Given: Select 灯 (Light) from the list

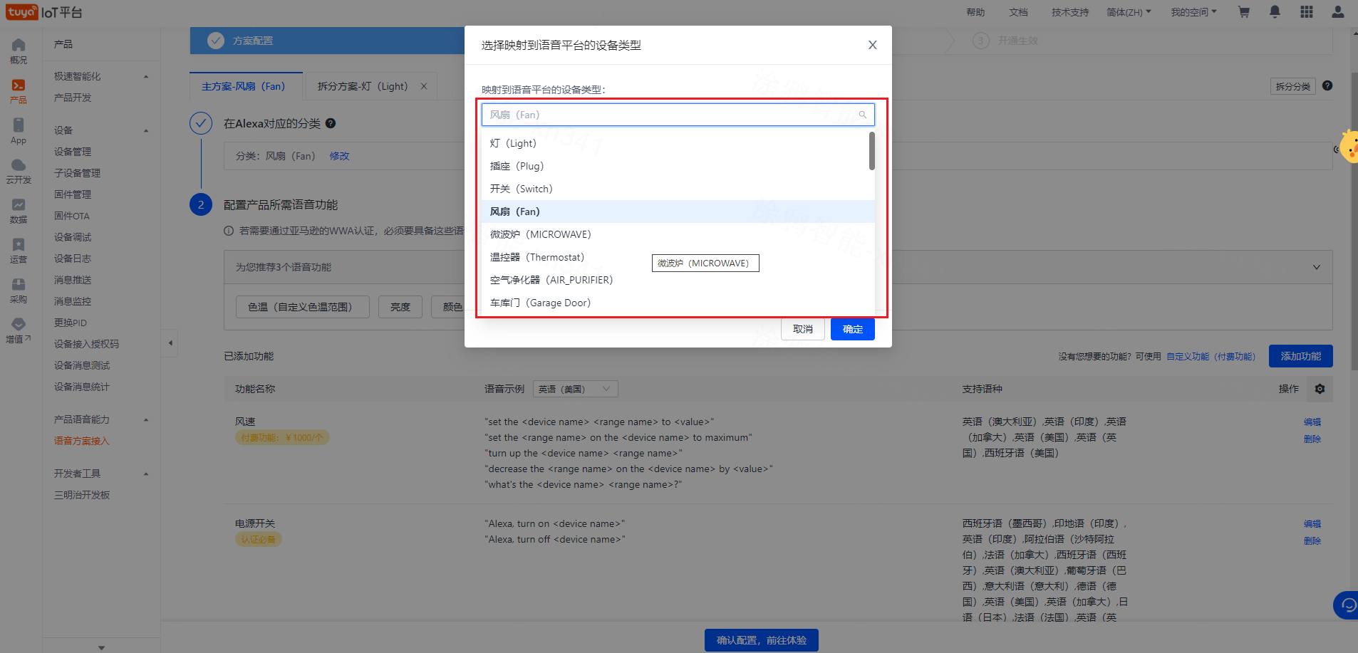Looking at the screenshot, I should [513, 143].
